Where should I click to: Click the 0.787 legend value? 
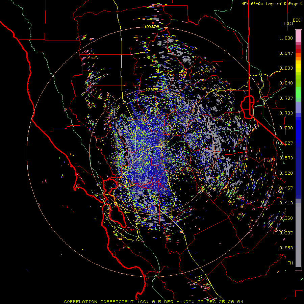pyautogui.click(x=286, y=98)
